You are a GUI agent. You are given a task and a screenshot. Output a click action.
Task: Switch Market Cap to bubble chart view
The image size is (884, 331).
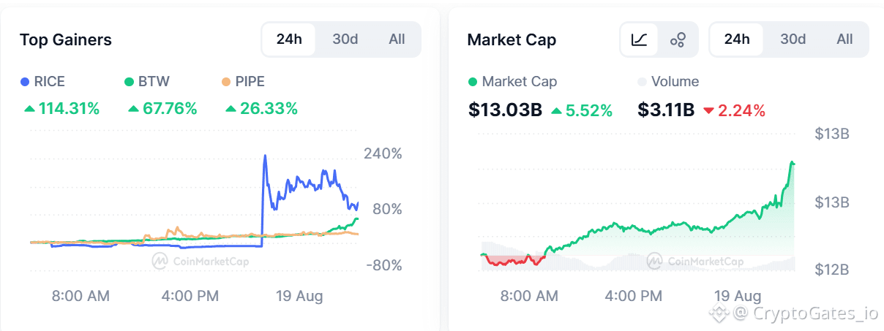[678, 39]
